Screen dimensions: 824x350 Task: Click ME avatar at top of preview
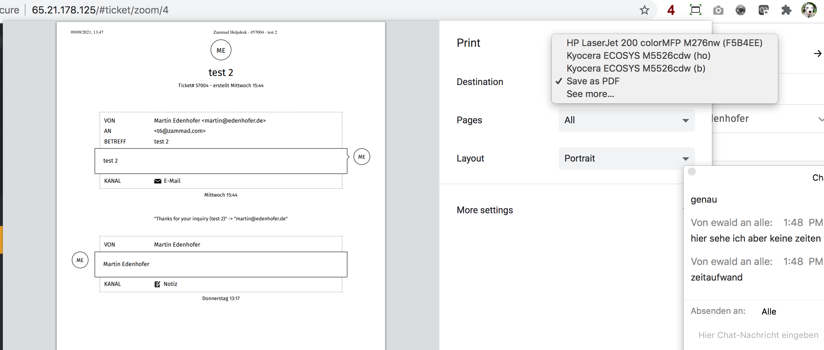221,50
